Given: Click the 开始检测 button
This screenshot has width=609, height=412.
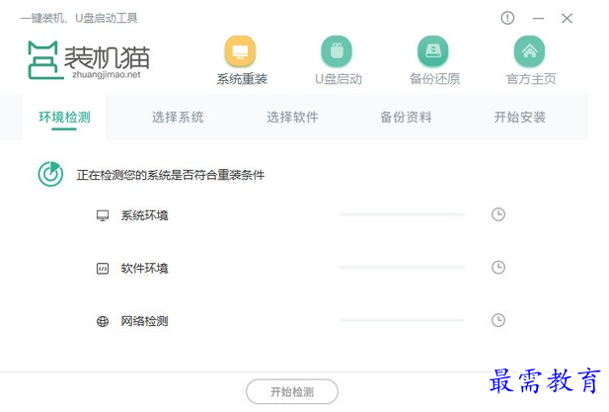Looking at the screenshot, I should click(292, 392).
